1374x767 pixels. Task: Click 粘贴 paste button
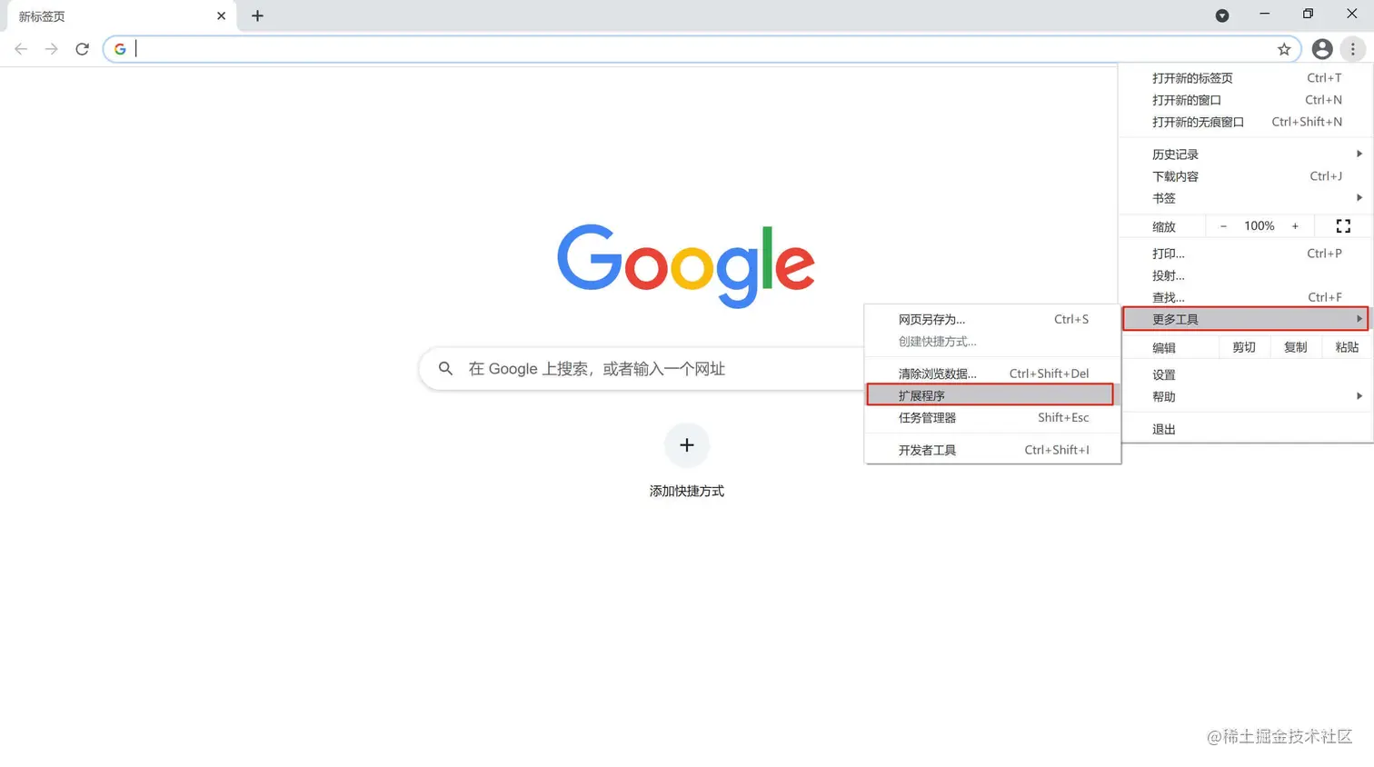point(1347,347)
